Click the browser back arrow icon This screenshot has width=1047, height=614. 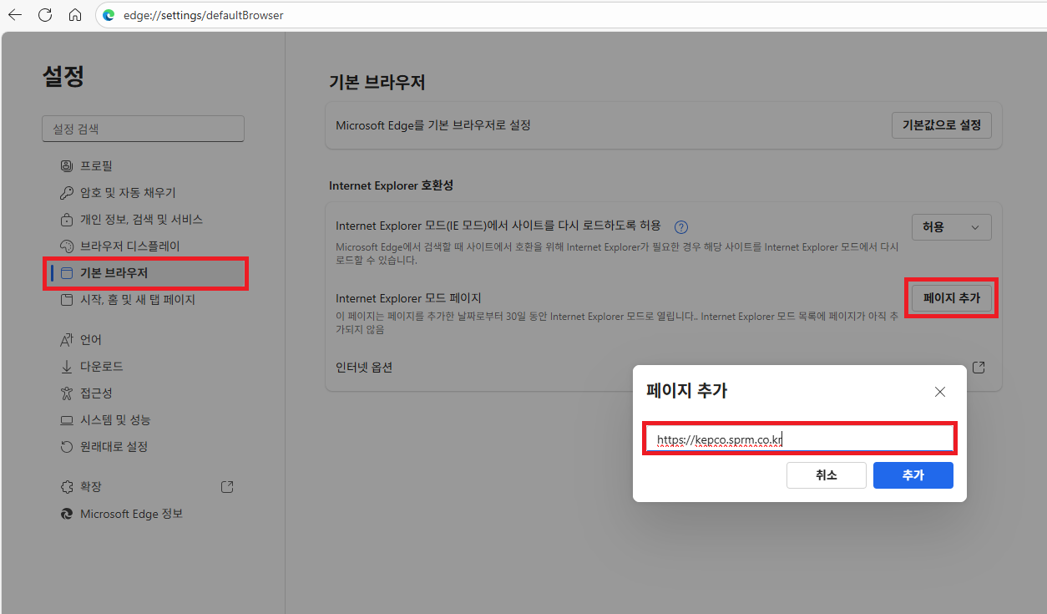[15, 15]
